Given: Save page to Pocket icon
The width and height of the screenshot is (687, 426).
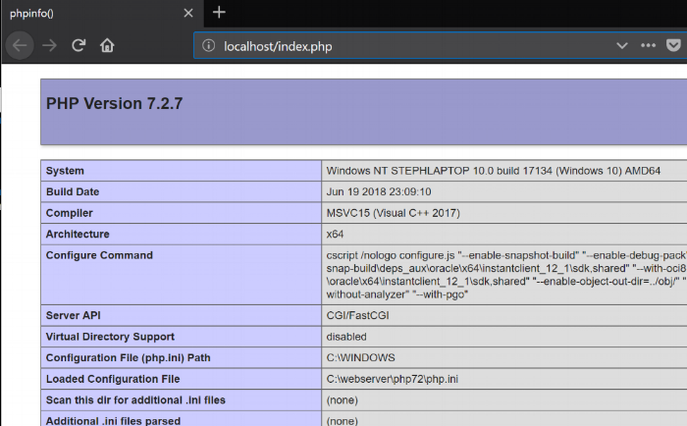Looking at the screenshot, I should (x=673, y=45).
